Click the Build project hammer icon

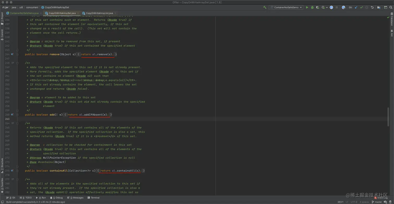coord(265,8)
